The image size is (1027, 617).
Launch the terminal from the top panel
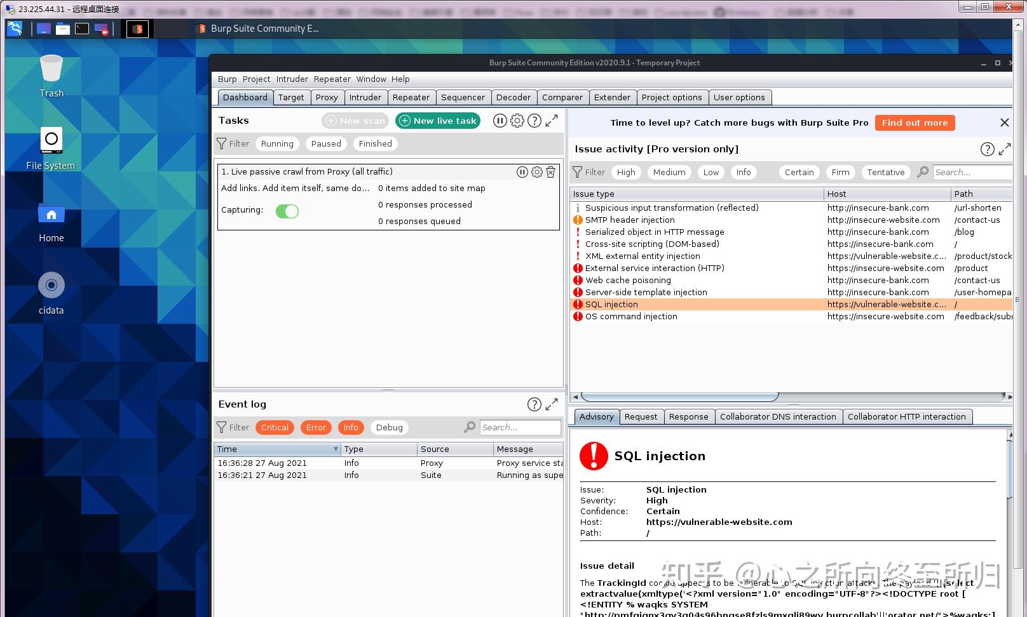[x=82, y=29]
